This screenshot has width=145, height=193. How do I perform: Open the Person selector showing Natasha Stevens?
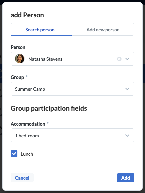tap(72, 59)
